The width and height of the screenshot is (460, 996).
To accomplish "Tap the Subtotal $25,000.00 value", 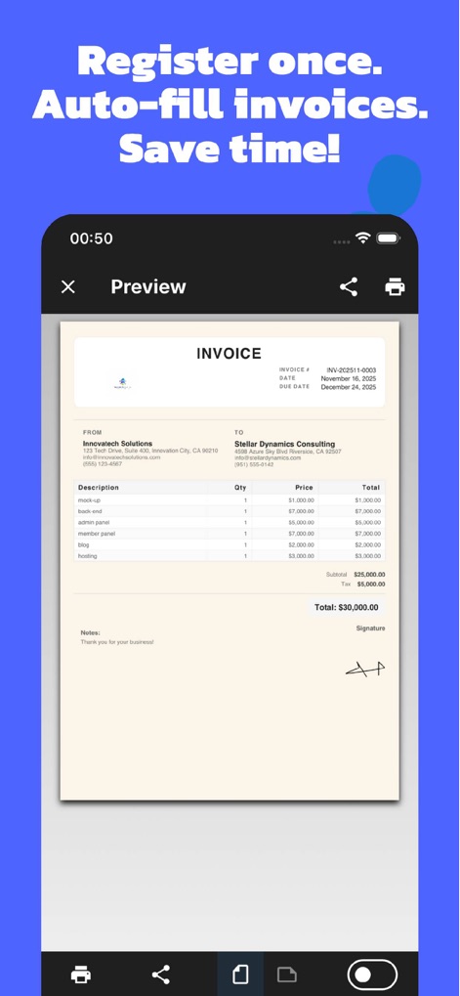I will point(369,574).
